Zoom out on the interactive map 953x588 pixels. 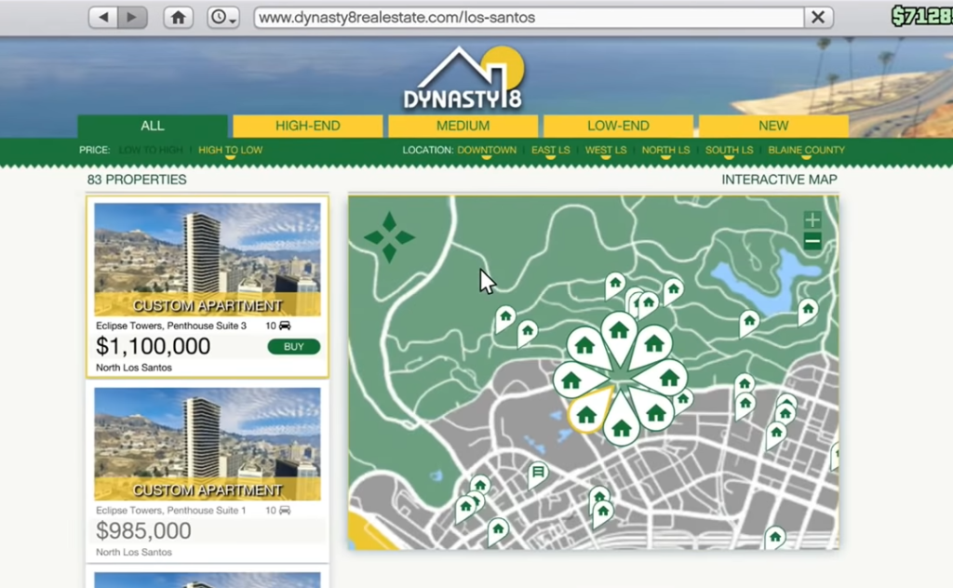pyautogui.click(x=812, y=241)
